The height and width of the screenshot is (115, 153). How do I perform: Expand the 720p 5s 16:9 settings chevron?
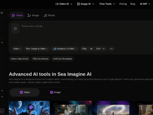click(x=104, y=49)
